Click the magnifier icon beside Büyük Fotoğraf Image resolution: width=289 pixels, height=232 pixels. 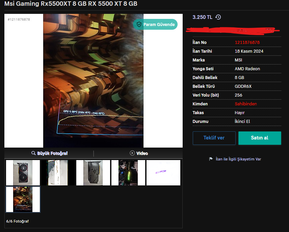(33, 153)
